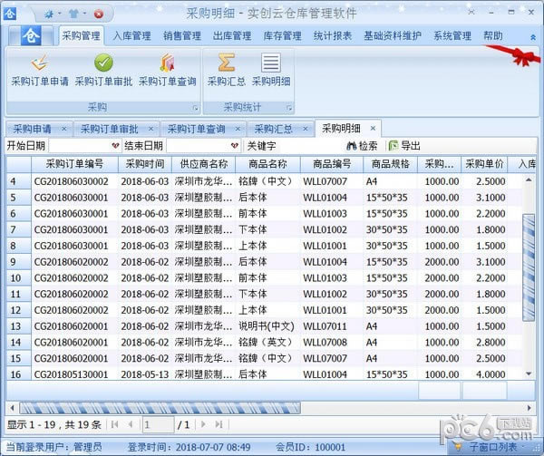This screenshot has height=456, width=544.
Task: Click the 检索 search binoculars button
Action: 363,145
